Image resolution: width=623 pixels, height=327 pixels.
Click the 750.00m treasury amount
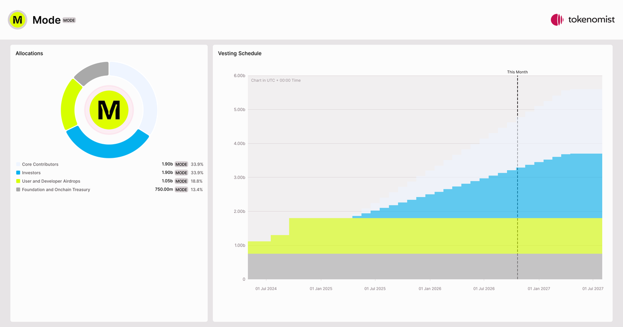164,189
